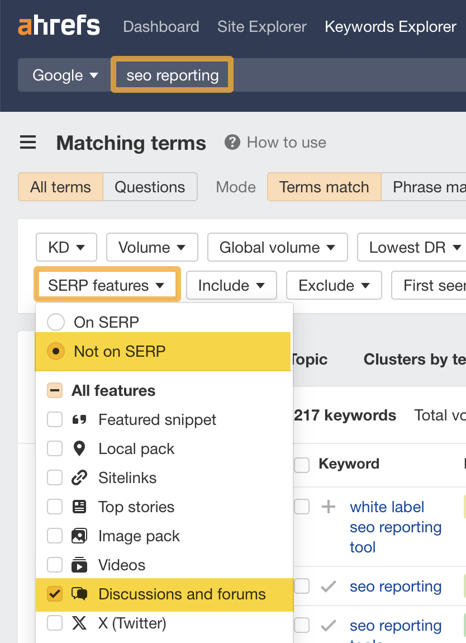Click the Local pack pin icon

(80, 448)
